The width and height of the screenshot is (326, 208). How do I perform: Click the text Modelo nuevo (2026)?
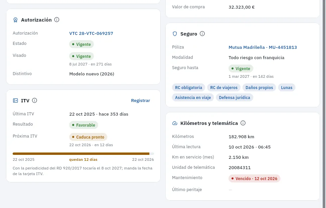pos(92,74)
